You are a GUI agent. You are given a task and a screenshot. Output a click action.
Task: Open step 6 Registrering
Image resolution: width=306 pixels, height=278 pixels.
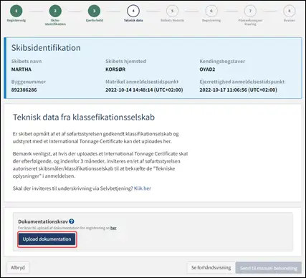pos(211,11)
